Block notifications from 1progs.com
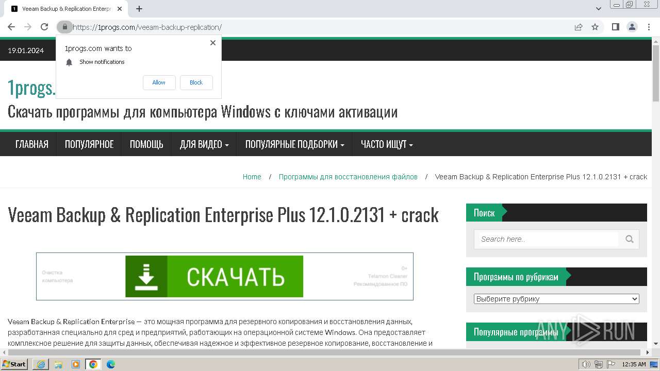 click(196, 82)
